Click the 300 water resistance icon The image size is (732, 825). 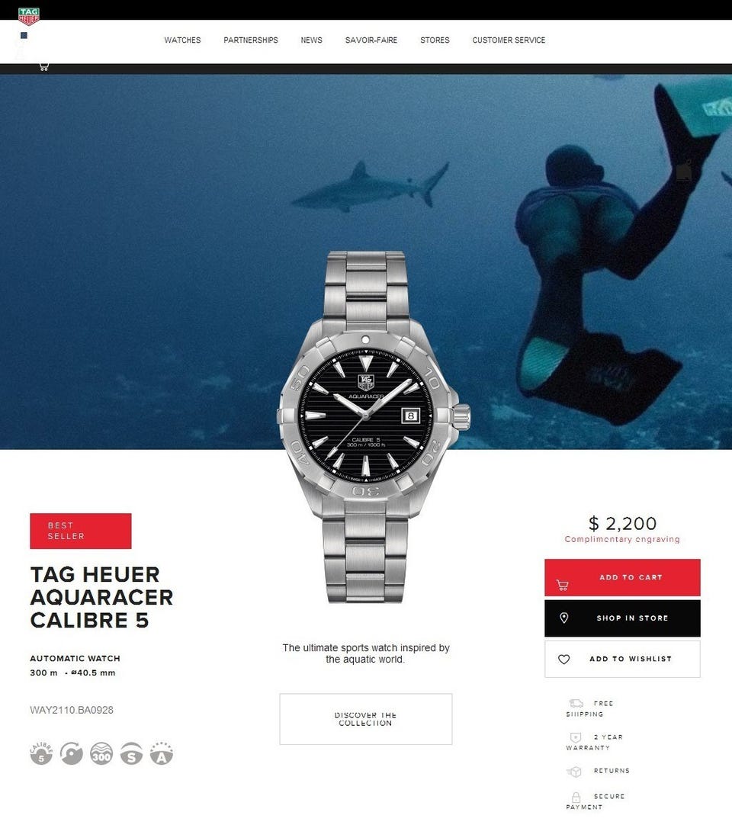pyautogui.click(x=101, y=753)
